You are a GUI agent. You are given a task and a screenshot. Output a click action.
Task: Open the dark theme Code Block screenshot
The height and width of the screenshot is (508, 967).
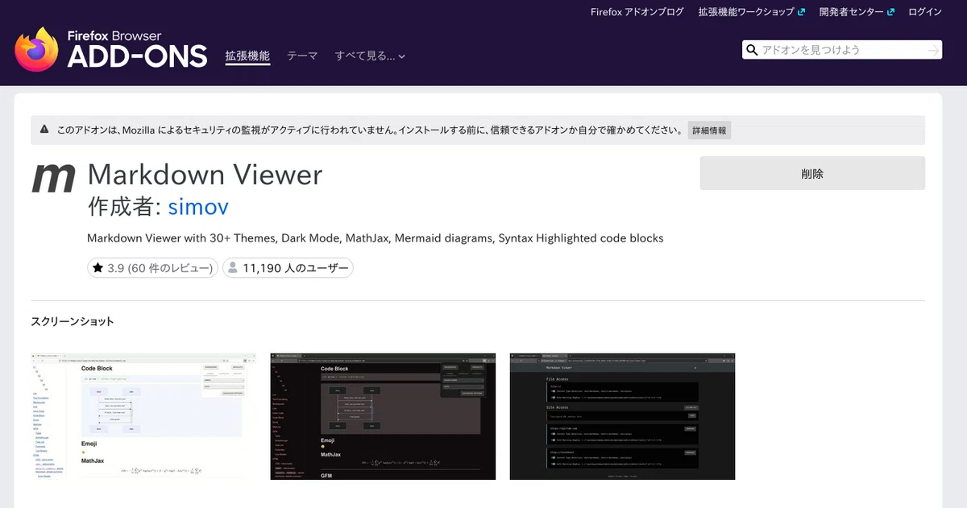[x=383, y=415]
